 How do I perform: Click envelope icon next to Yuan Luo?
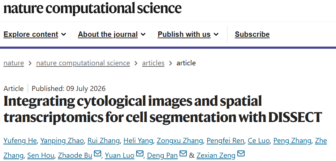140,154
